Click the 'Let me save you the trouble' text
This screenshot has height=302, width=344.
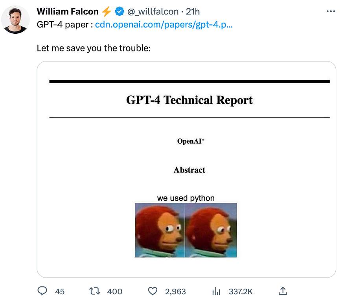tap(94, 48)
